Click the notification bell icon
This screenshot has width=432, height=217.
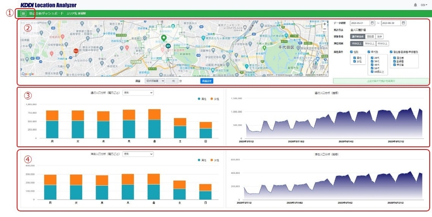point(415,5)
